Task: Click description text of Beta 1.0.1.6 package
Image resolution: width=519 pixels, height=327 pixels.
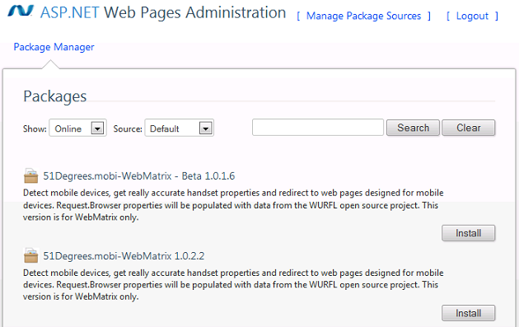Action: click(233, 205)
